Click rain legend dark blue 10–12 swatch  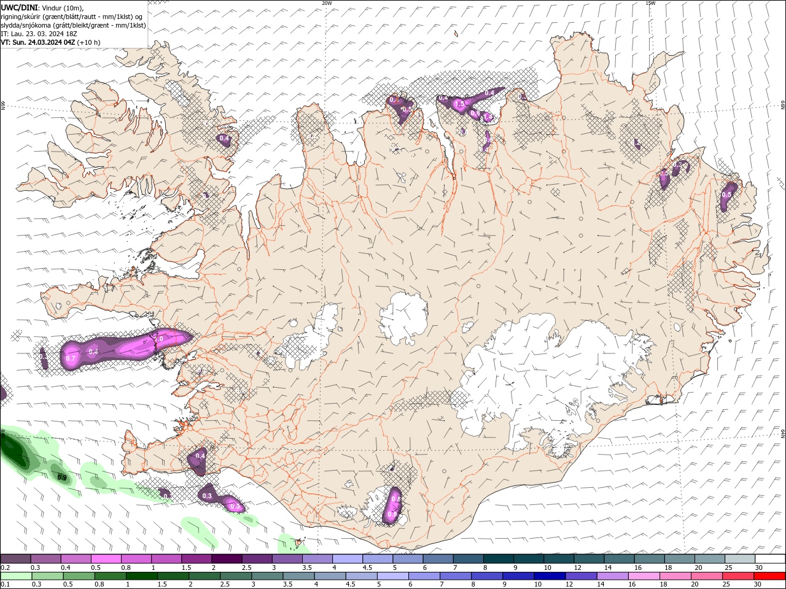point(550,576)
